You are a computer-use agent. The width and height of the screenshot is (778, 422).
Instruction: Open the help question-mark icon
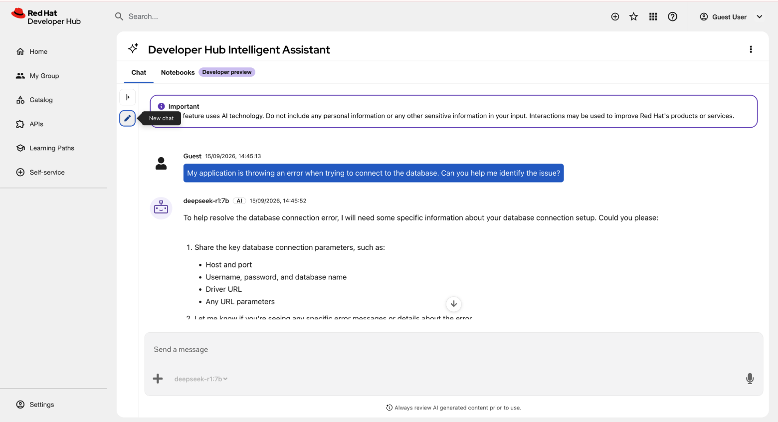click(673, 17)
